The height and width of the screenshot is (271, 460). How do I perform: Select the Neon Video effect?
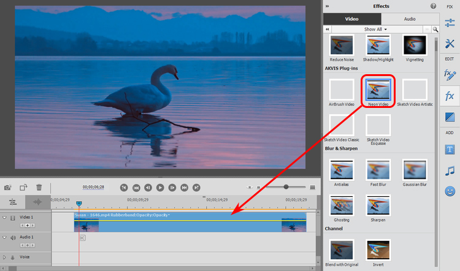tap(378, 91)
